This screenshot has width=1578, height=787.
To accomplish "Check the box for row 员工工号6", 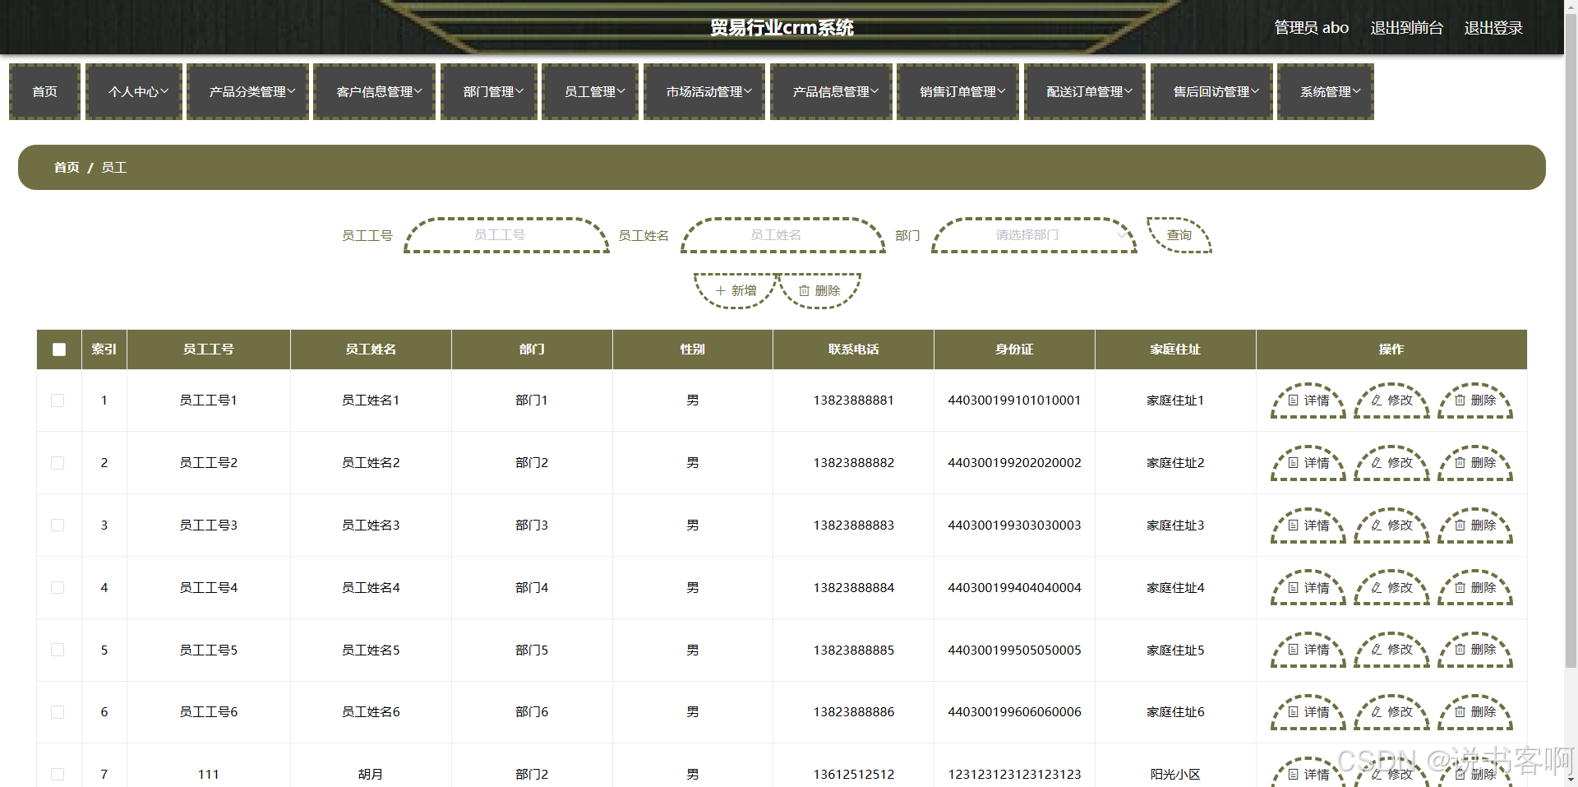I will pos(58,712).
